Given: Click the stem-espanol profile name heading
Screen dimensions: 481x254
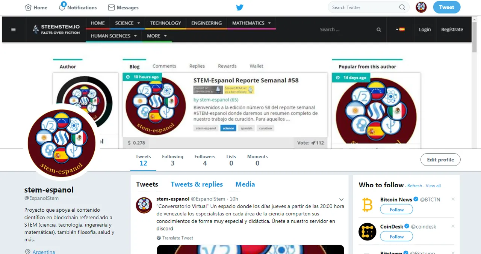Looking at the screenshot, I should tap(49, 190).
